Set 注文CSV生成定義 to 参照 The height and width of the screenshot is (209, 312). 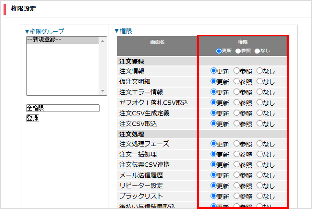tap(236, 113)
